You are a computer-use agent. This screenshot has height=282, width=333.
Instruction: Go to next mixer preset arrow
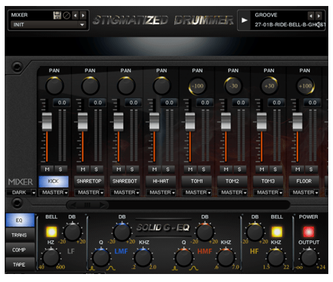click(83, 15)
